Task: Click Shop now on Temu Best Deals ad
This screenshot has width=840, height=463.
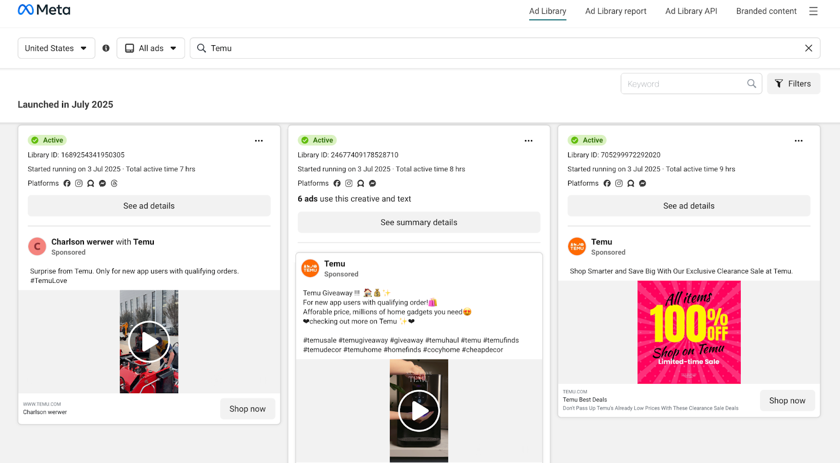Action: (x=787, y=401)
